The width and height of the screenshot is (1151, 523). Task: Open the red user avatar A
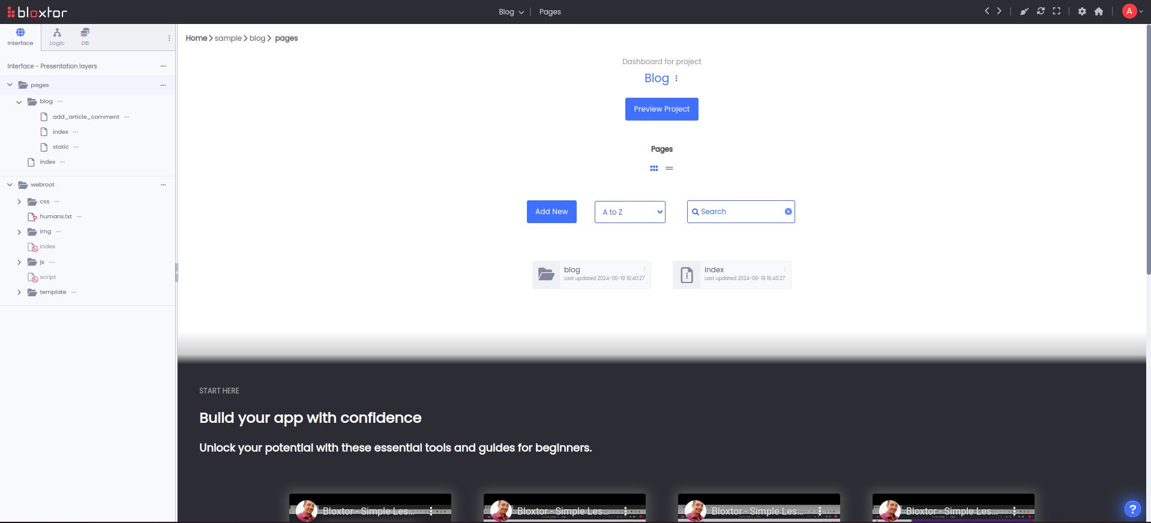click(1129, 11)
